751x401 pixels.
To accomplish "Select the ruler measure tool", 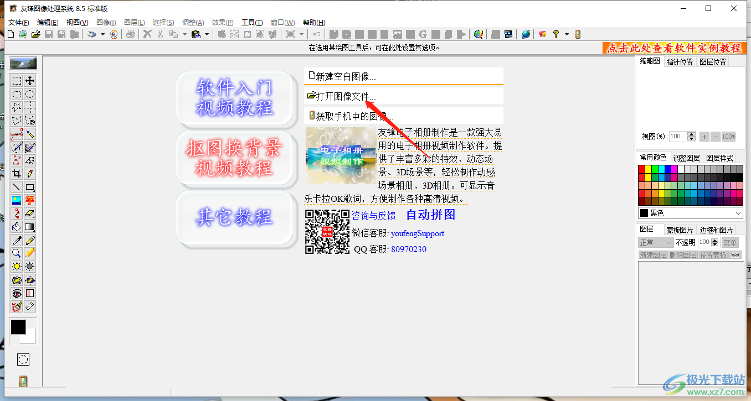I will (x=30, y=306).
